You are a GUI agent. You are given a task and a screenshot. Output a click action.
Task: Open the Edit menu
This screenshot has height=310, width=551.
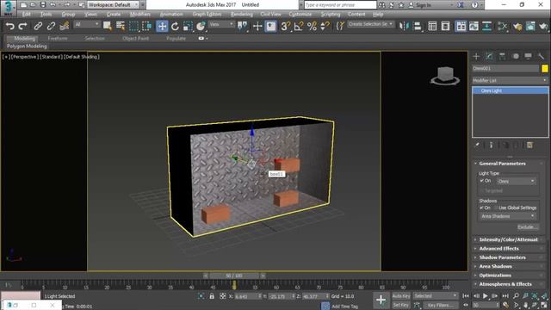(27, 15)
